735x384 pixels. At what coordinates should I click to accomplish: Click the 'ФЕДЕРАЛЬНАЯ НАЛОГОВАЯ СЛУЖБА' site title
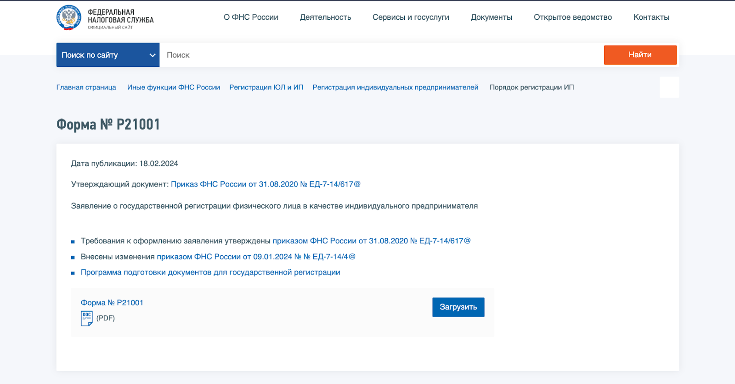(x=121, y=16)
